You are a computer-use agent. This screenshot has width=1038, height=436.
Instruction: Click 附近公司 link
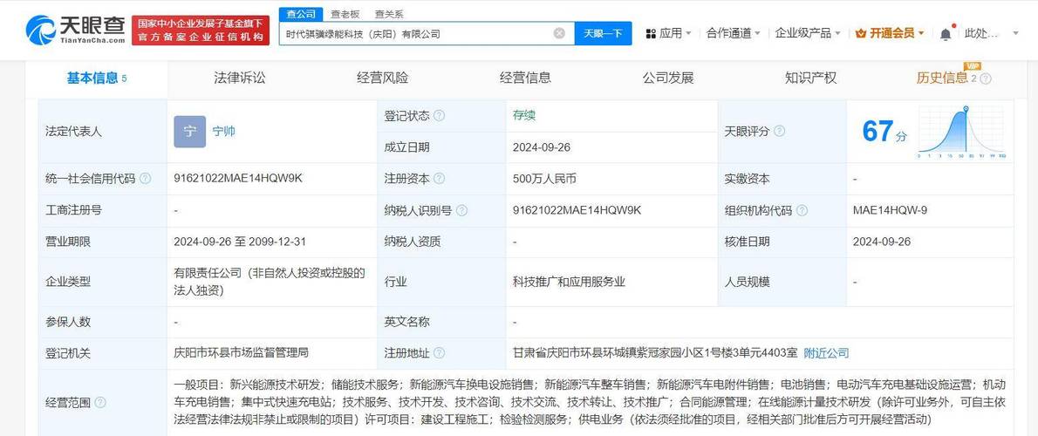[x=826, y=353]
